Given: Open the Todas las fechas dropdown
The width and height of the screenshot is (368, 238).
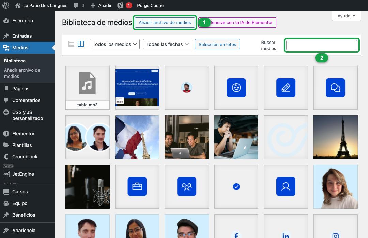Looking at the screenshot, I should [x=167, y=44].
